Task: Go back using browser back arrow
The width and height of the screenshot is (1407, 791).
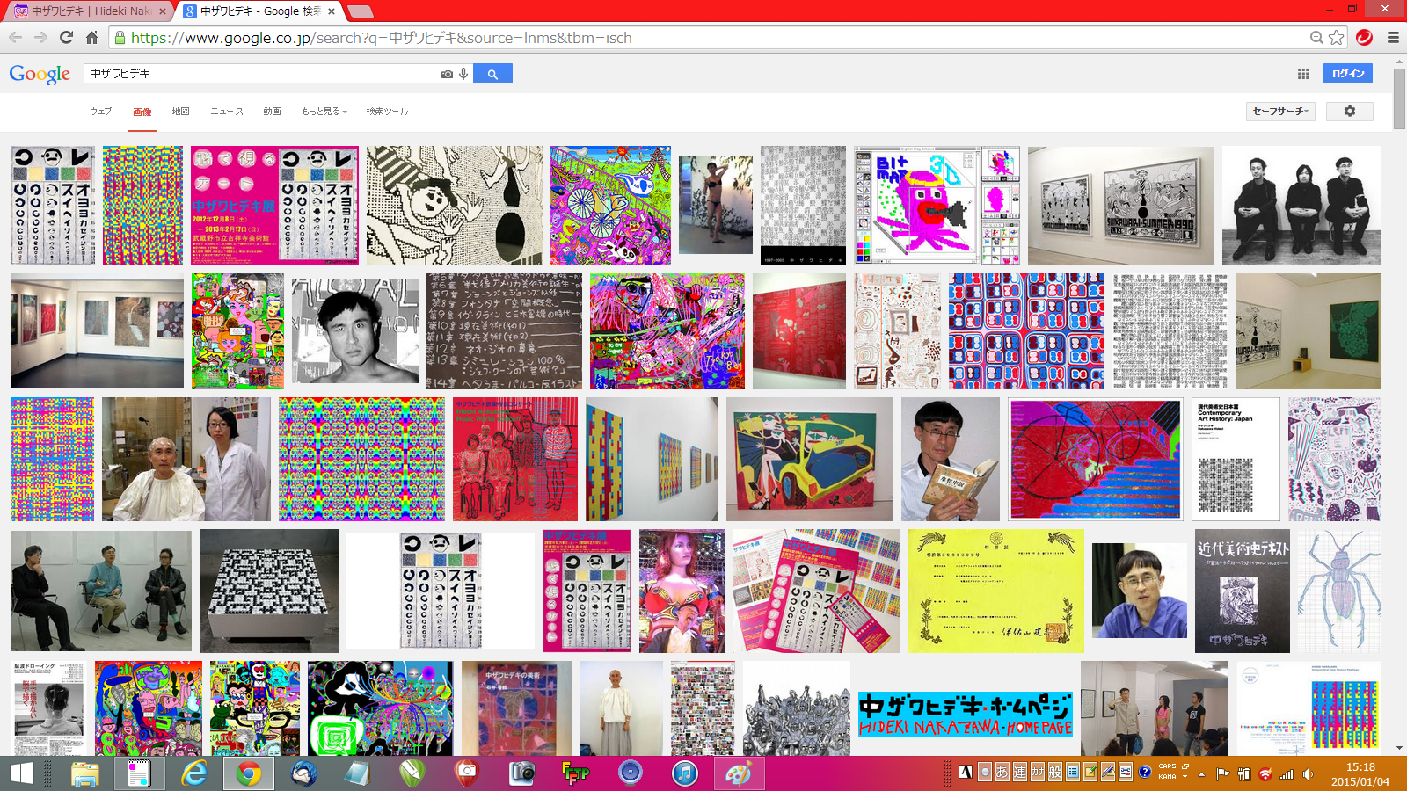Action: [15, 37]
